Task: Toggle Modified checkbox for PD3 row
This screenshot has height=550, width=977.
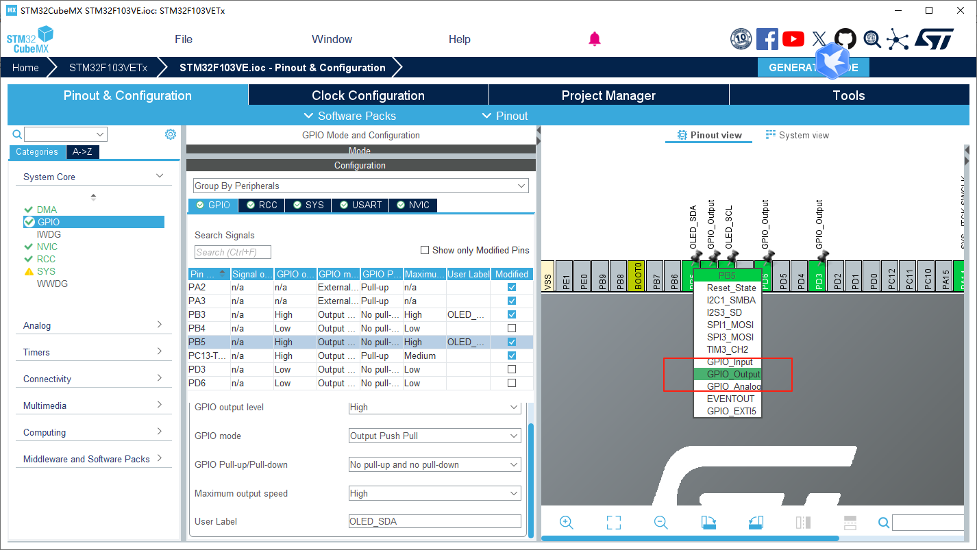Action: point(511,369)
